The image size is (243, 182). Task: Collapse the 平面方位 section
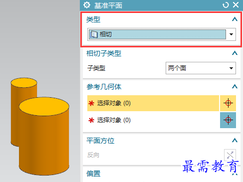tap(235, 141)
